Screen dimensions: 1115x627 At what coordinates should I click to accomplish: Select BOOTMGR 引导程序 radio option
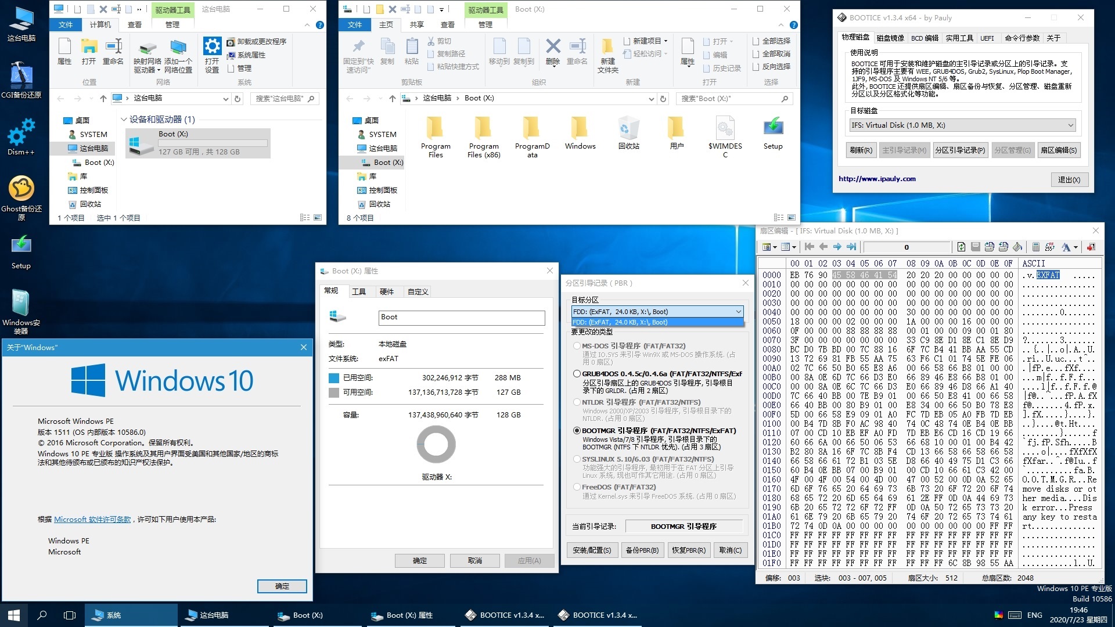click(577, 431)
